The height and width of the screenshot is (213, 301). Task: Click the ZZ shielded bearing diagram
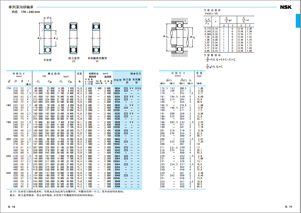click(x=74, y=38)
